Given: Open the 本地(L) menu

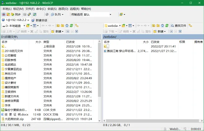Looking at the screenshot, I should [7, 9].
